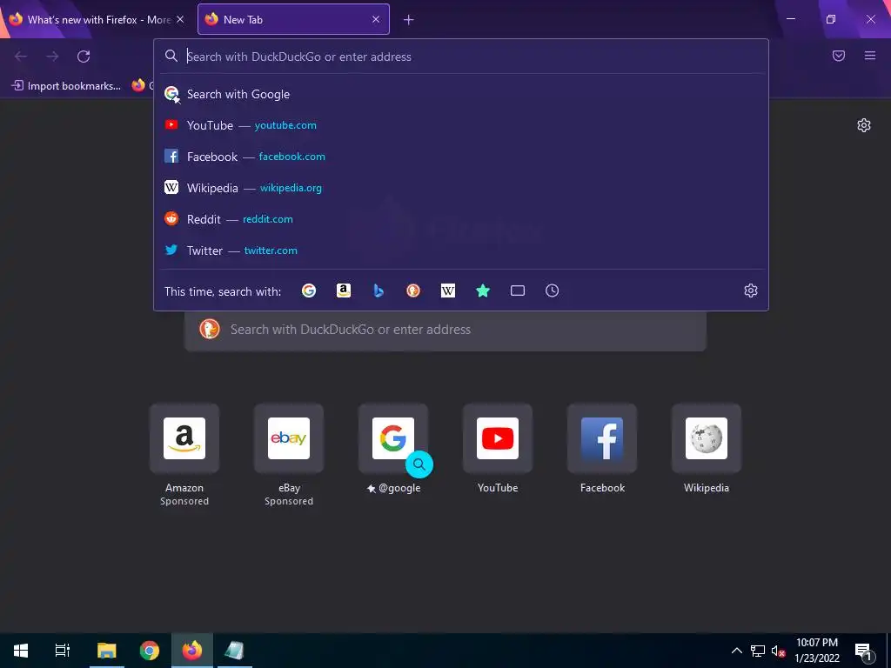This screenshot has width=891, height=668.
Task: Open Wikipedia suggestion wikipedia.org
Action: pyautogui.click(x=461, y=188)
